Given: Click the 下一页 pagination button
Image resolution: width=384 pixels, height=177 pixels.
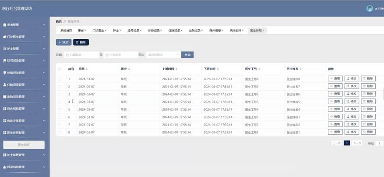Looking at the screenshot, I should [x=357, y=143].
